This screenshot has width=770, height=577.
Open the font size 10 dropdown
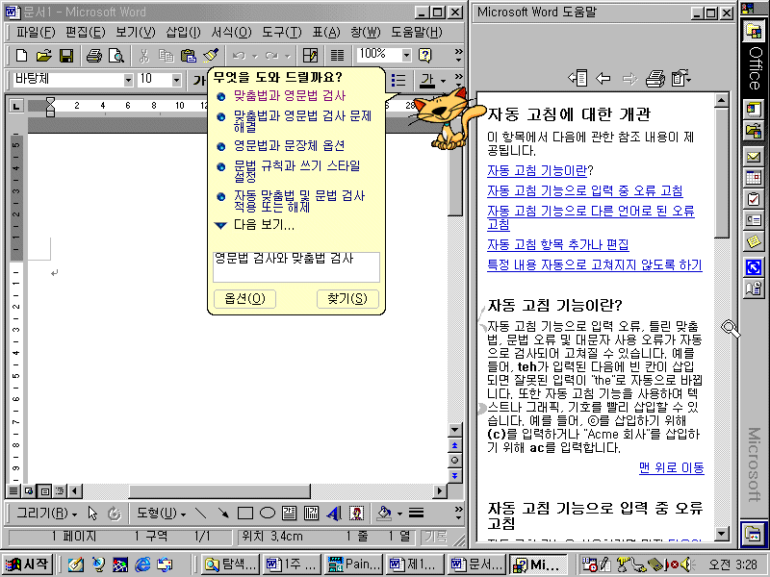click(176, 80)
